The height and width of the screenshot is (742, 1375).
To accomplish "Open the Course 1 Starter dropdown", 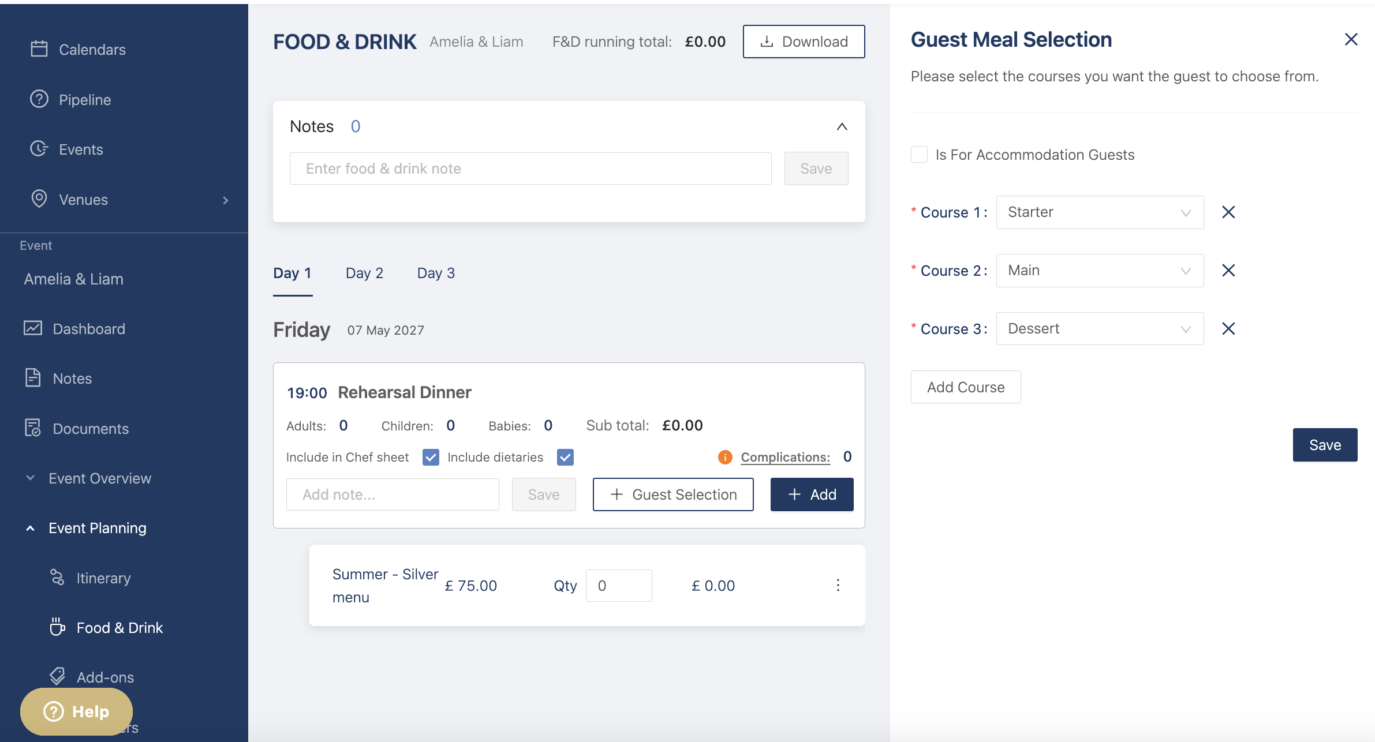I will 1100,212.
